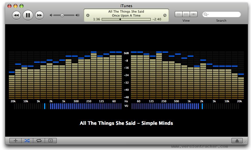The width and height of the screenshot is (251, 150).
Task: Click the right channel VU meter
Action: point(185,106)
